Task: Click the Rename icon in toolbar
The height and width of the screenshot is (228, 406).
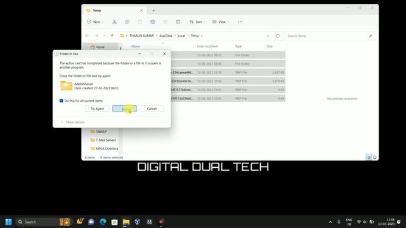Action: pos(152,22)
